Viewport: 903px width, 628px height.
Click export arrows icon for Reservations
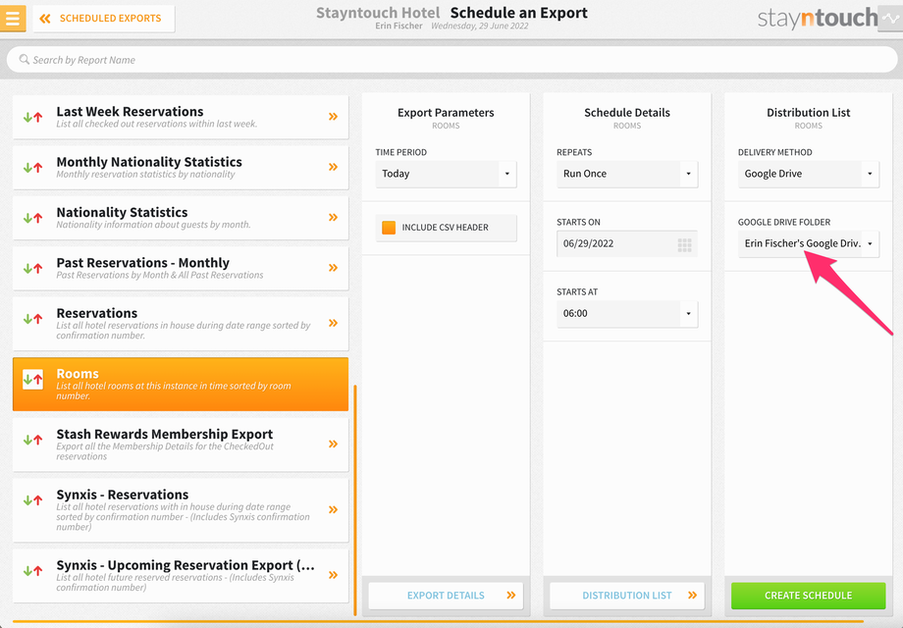pyautogui.click(x=32, y=318)
